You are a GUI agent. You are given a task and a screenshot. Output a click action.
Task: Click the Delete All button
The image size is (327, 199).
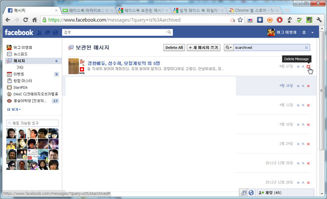click(x=174, y=47)
